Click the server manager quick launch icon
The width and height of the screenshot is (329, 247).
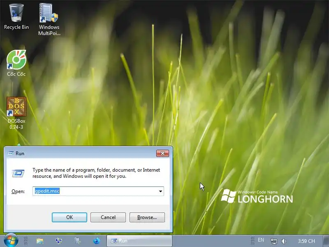click(x=77, y=241)
